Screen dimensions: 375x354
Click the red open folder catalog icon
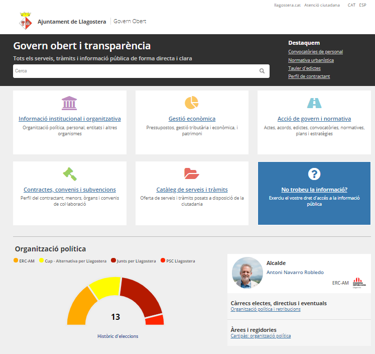click(x=192, y=174)
